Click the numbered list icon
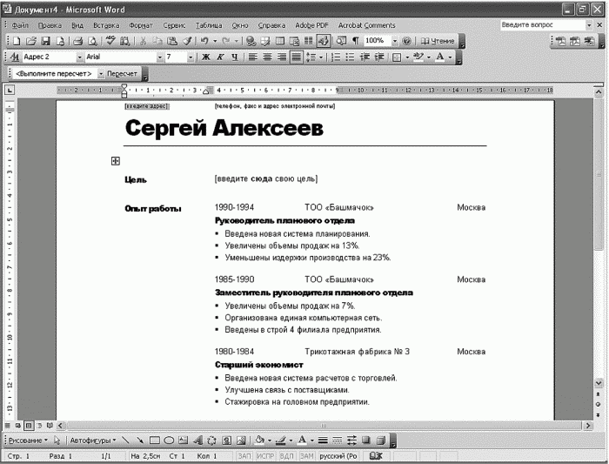609x464 pixels. tap(336, 57)
